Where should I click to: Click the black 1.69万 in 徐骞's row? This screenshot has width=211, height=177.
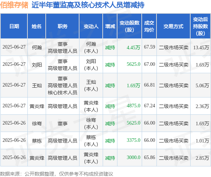point(202,124)
